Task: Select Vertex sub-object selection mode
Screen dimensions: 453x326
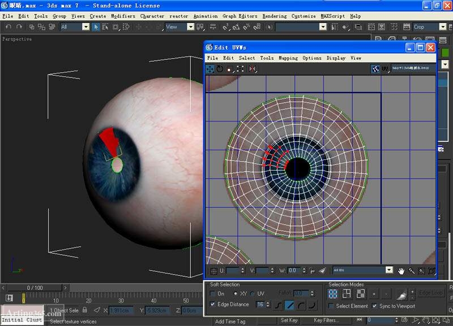Action: point(333,294)
